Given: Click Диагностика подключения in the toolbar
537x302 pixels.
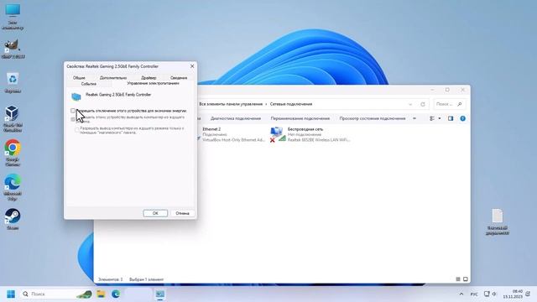Looking at the screenshot, I should 236,118.
